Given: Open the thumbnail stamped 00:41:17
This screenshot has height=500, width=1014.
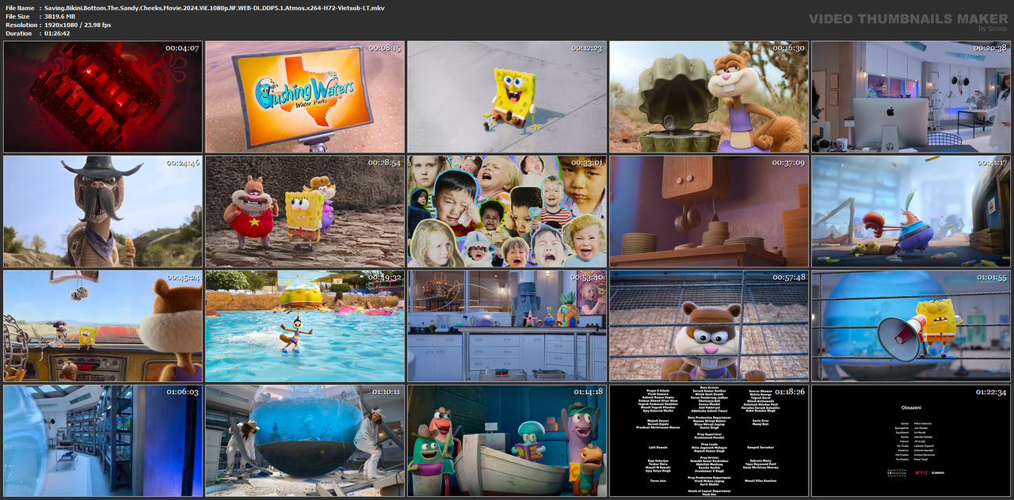Looking at the screenshot, I should coord(911,211).
